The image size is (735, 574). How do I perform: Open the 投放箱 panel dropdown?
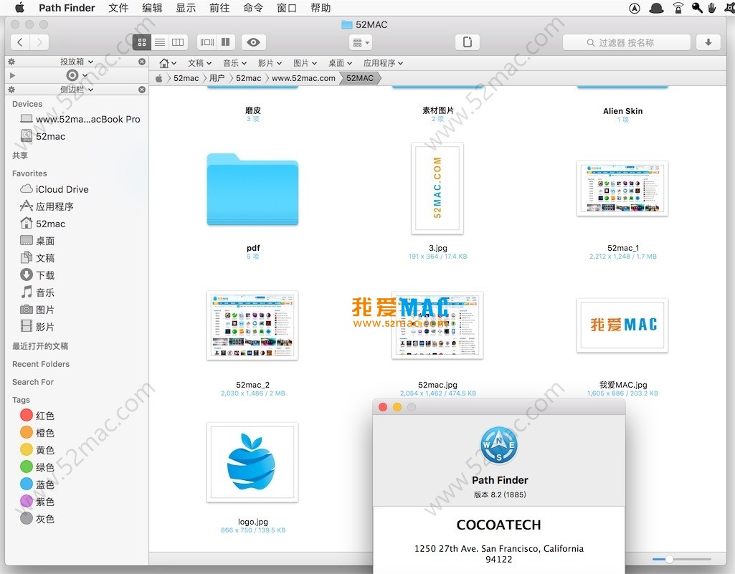click(x=77, y=62)
